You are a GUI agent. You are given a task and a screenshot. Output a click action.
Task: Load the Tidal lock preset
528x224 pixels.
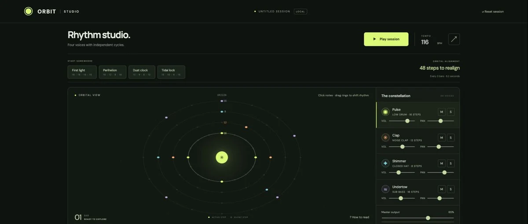tap(171, 72)
